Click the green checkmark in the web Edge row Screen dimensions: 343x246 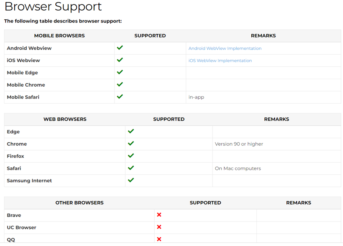[x=131, y=131]
